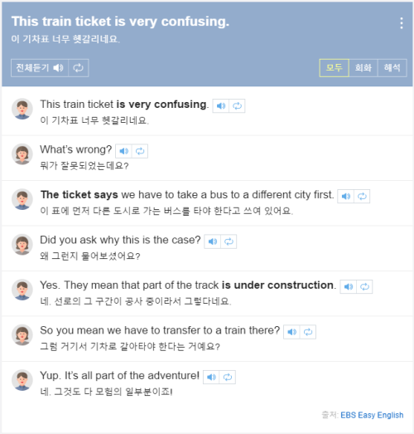
Task: Play audio for "What's wrong?"
Action: click(123, 151)
